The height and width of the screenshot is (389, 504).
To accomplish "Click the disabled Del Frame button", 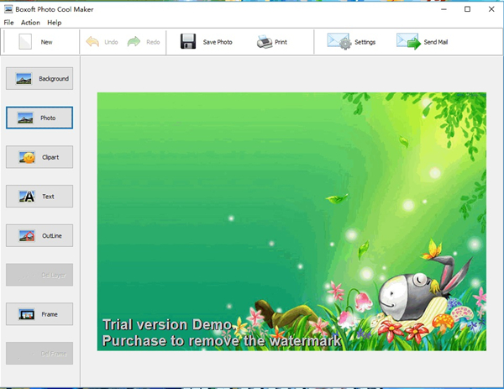I will pyautogui.click(x=39, y=354).
